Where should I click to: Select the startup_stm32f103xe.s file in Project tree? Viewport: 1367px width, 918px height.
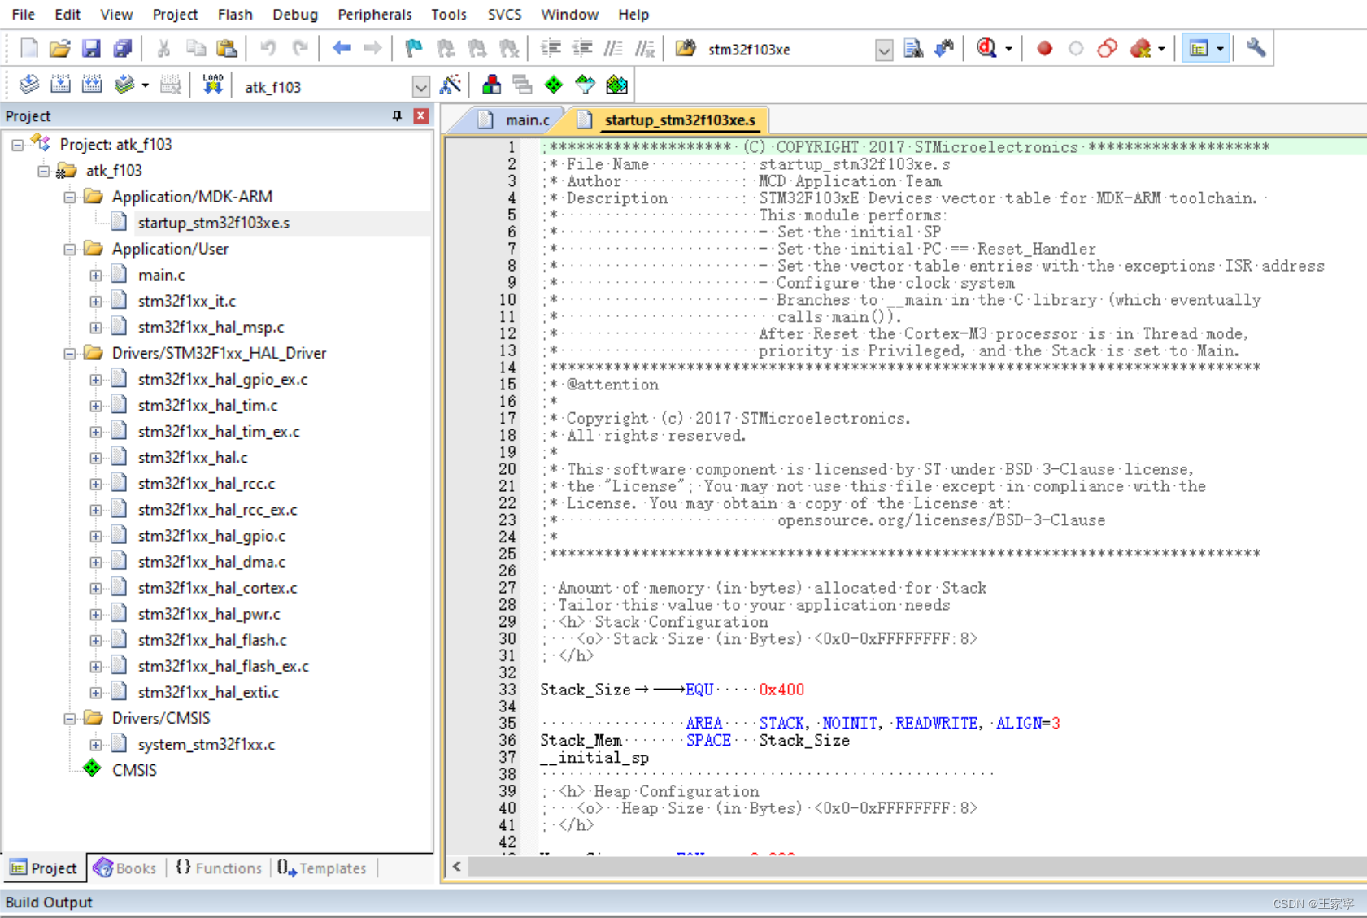click(214, 222)
